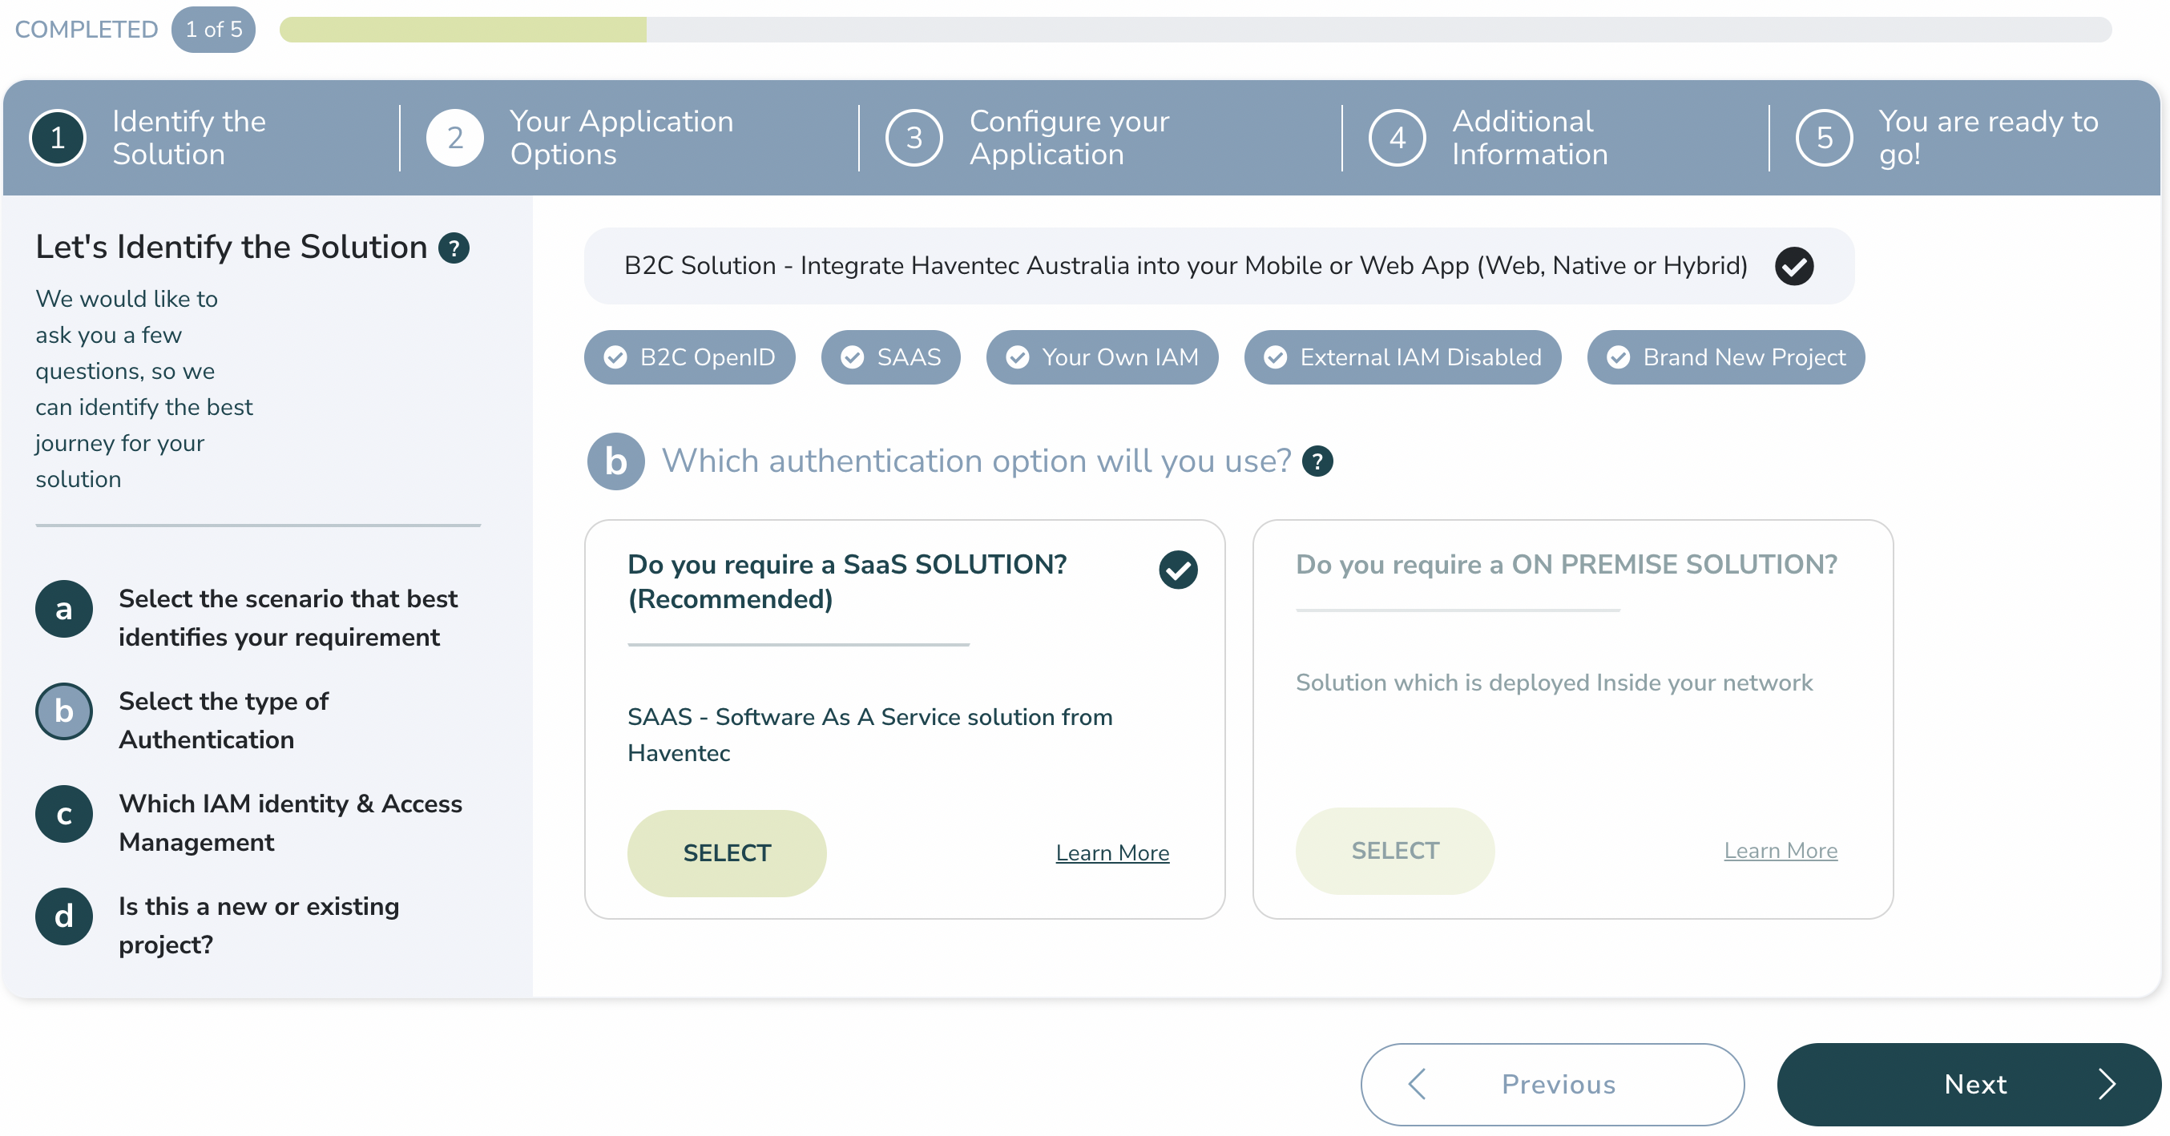The height and width of the screenshot is (1136, 2170).
Task: Open help icon next to authentication question
Action: tap(1317, 461)
